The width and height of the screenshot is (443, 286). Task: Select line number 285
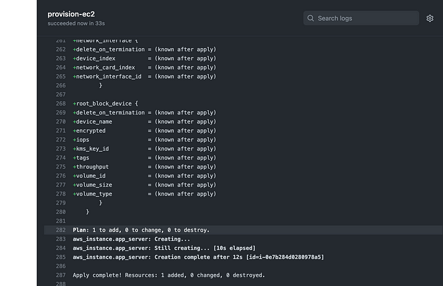click(x=61, y=257)
